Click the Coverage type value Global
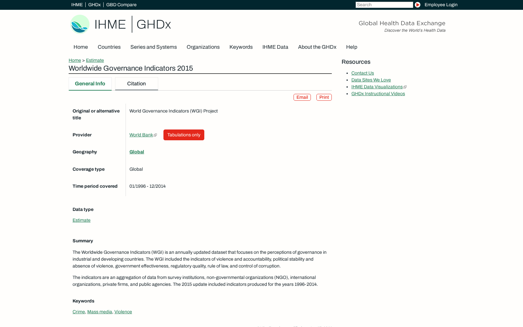 (x=136, y=169)
